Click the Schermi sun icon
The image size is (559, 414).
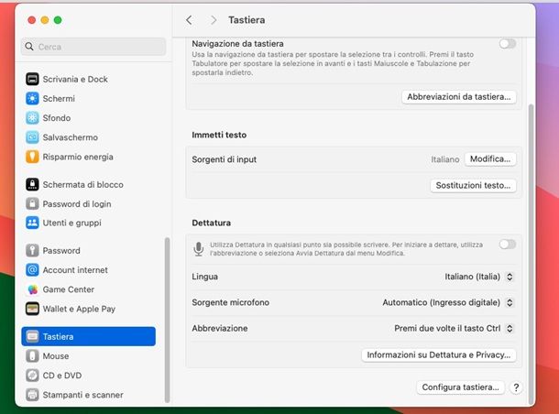click(x=32, y=98)
